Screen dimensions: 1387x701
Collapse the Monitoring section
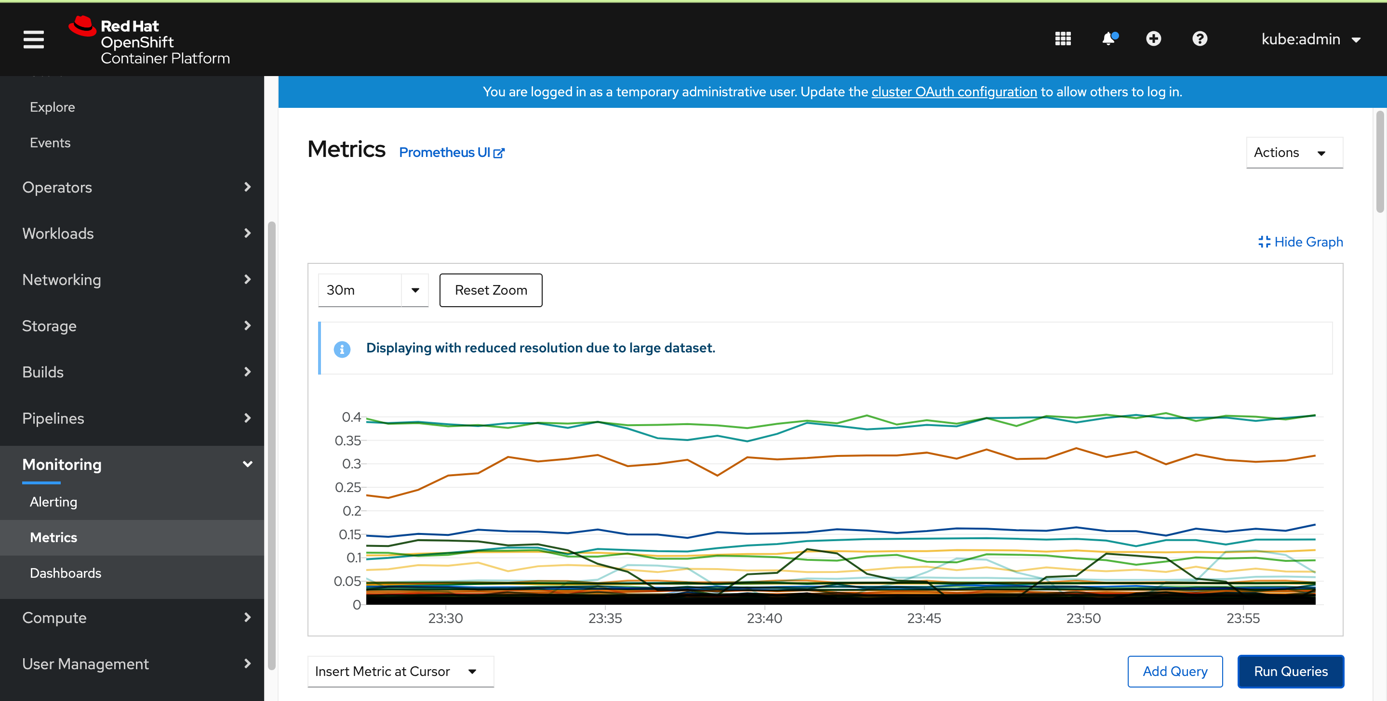tap(132, 464)
